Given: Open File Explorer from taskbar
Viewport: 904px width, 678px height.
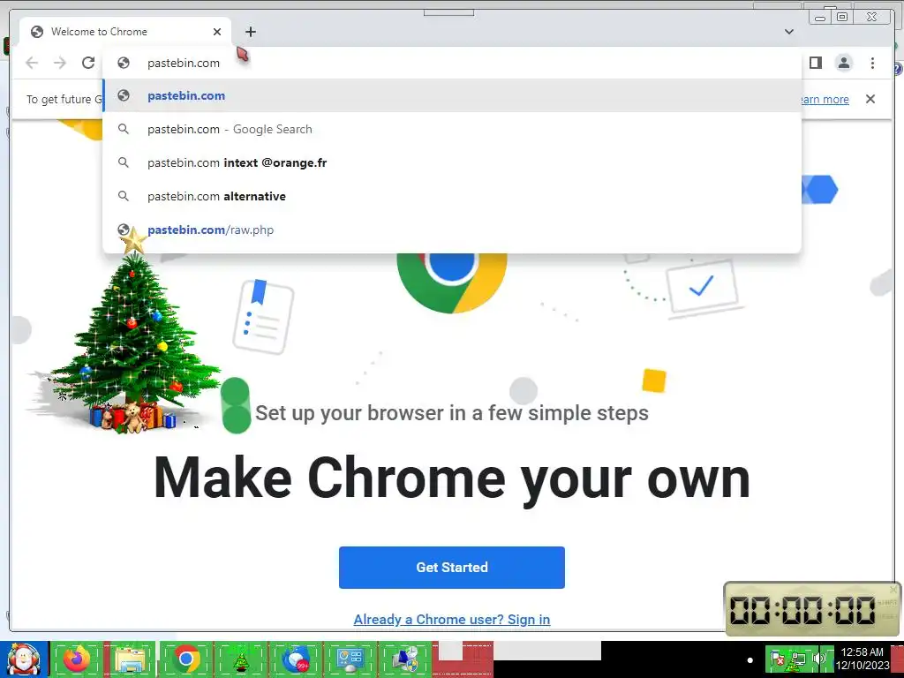Looking at the screenshot, I should tap(132, 659).
